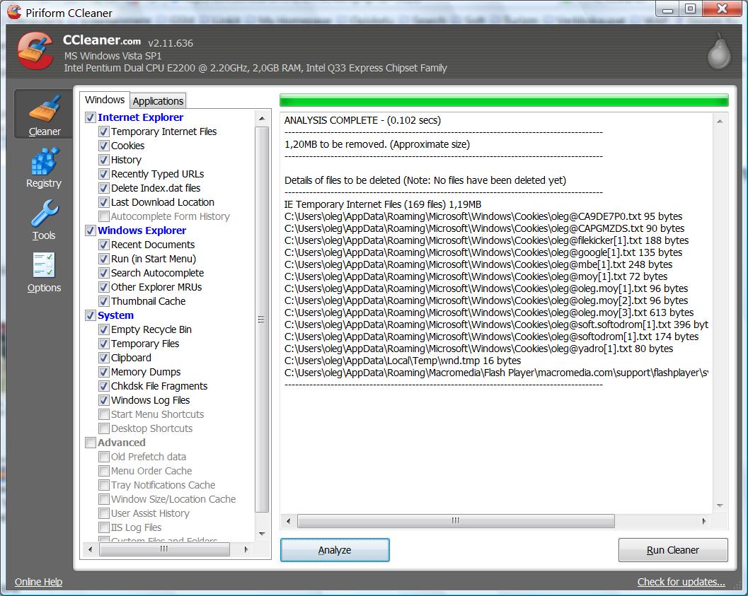Image resolution: width=748 pixels, height=596 pixels.
Task: Click the CCleaner logo in header
Action: click(x=36, y=50)
